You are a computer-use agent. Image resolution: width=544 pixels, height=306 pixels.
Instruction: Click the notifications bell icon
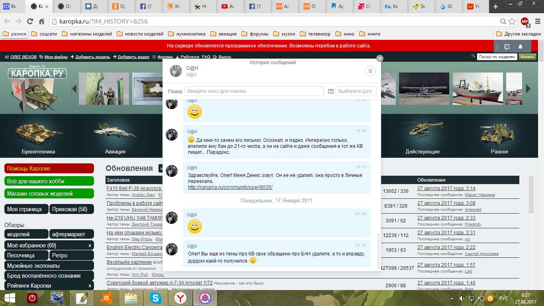520,47
